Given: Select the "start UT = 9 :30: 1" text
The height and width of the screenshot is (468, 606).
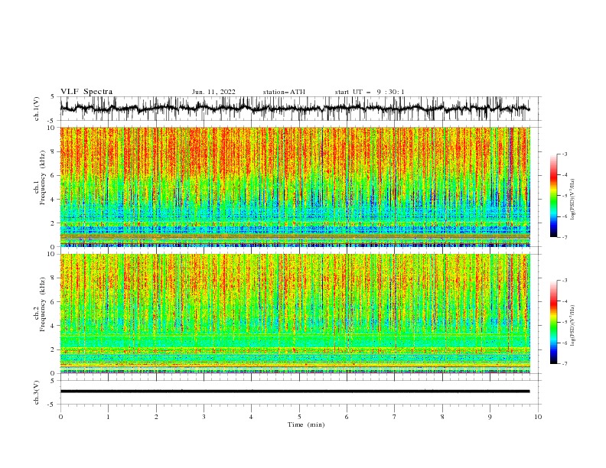Looking at the screenshot, I should 370,92.
